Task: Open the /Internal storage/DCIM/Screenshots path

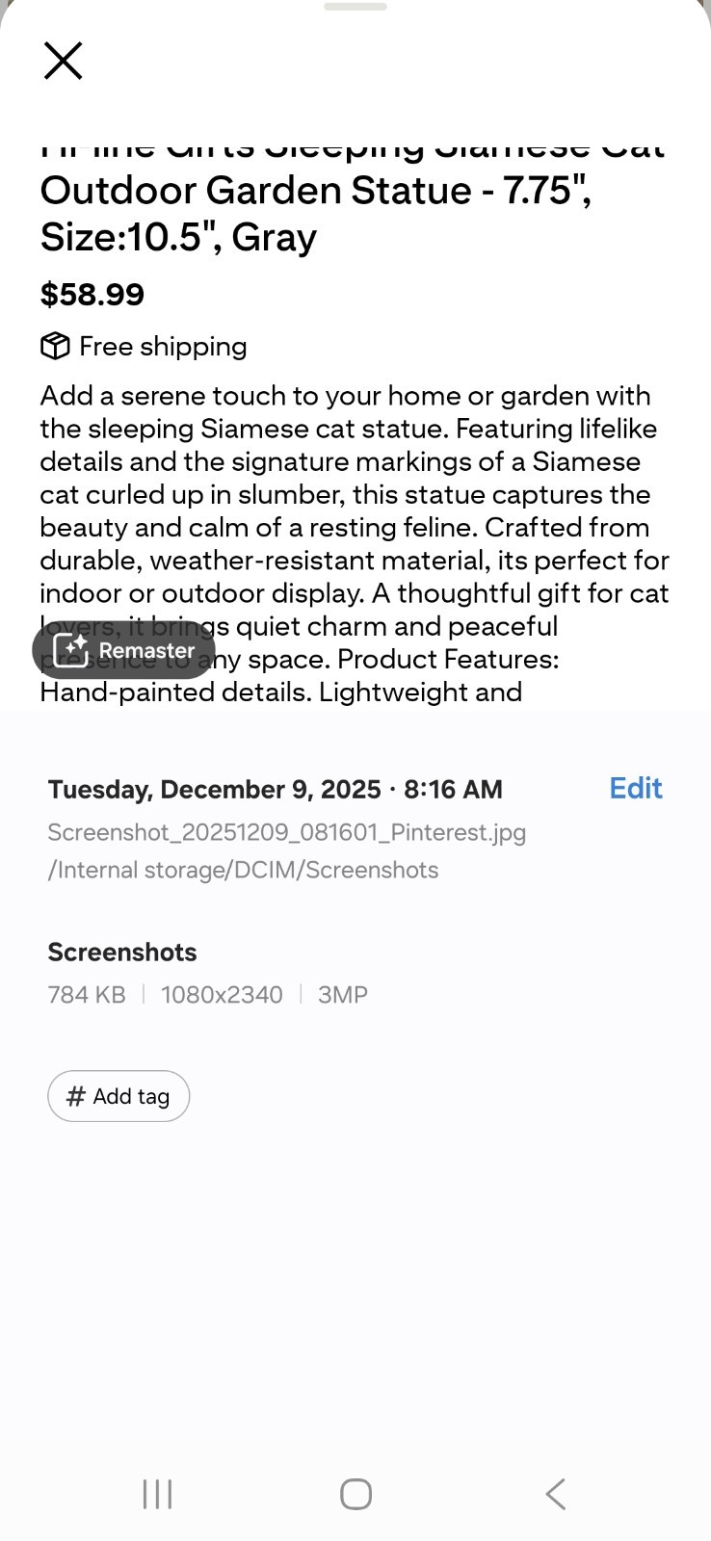Action: 243,870
